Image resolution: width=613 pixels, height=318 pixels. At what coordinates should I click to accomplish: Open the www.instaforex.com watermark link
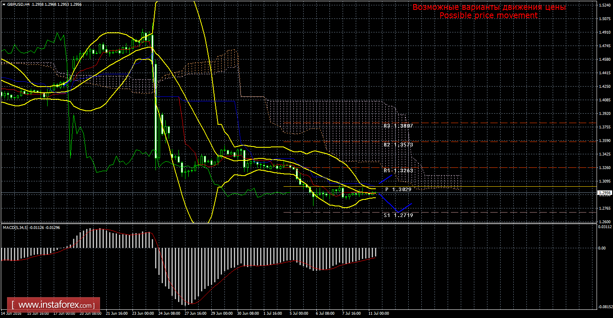tap(56, 305)
